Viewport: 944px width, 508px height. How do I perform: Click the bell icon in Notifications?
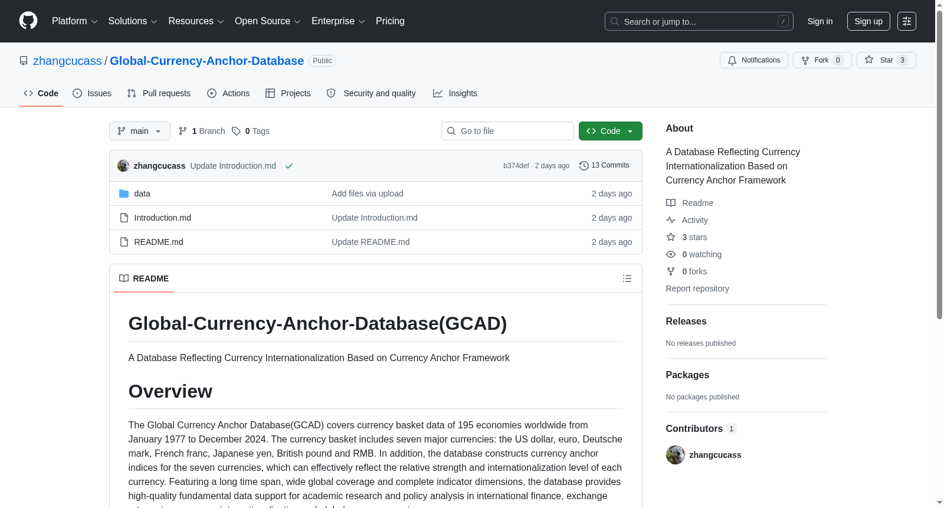point(732,60)
